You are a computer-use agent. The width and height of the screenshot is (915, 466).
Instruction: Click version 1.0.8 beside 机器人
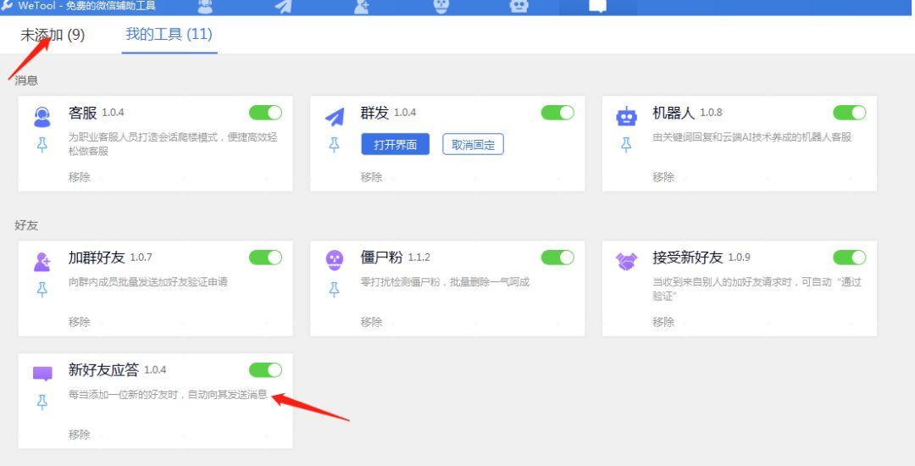click(712, 113)
